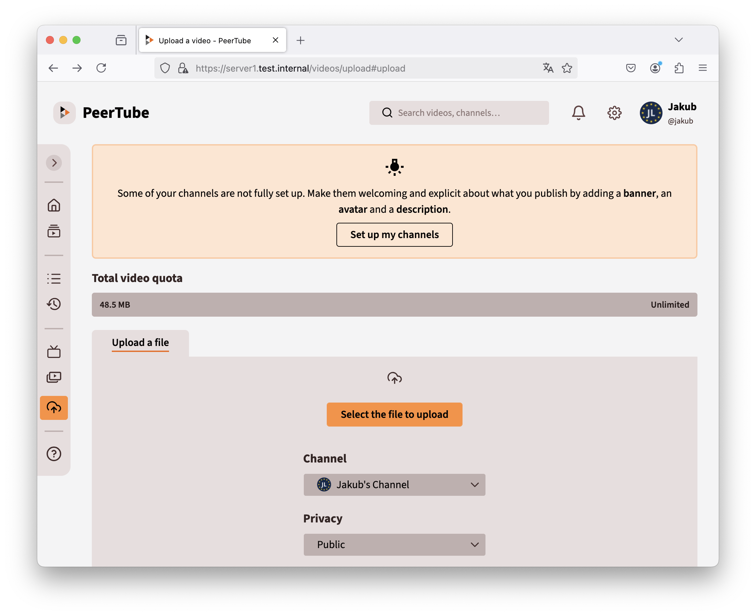The width and height of the screenshot is (756, 616).
Task: Open the Privacy Public dropdown
Action: point(394,545)
